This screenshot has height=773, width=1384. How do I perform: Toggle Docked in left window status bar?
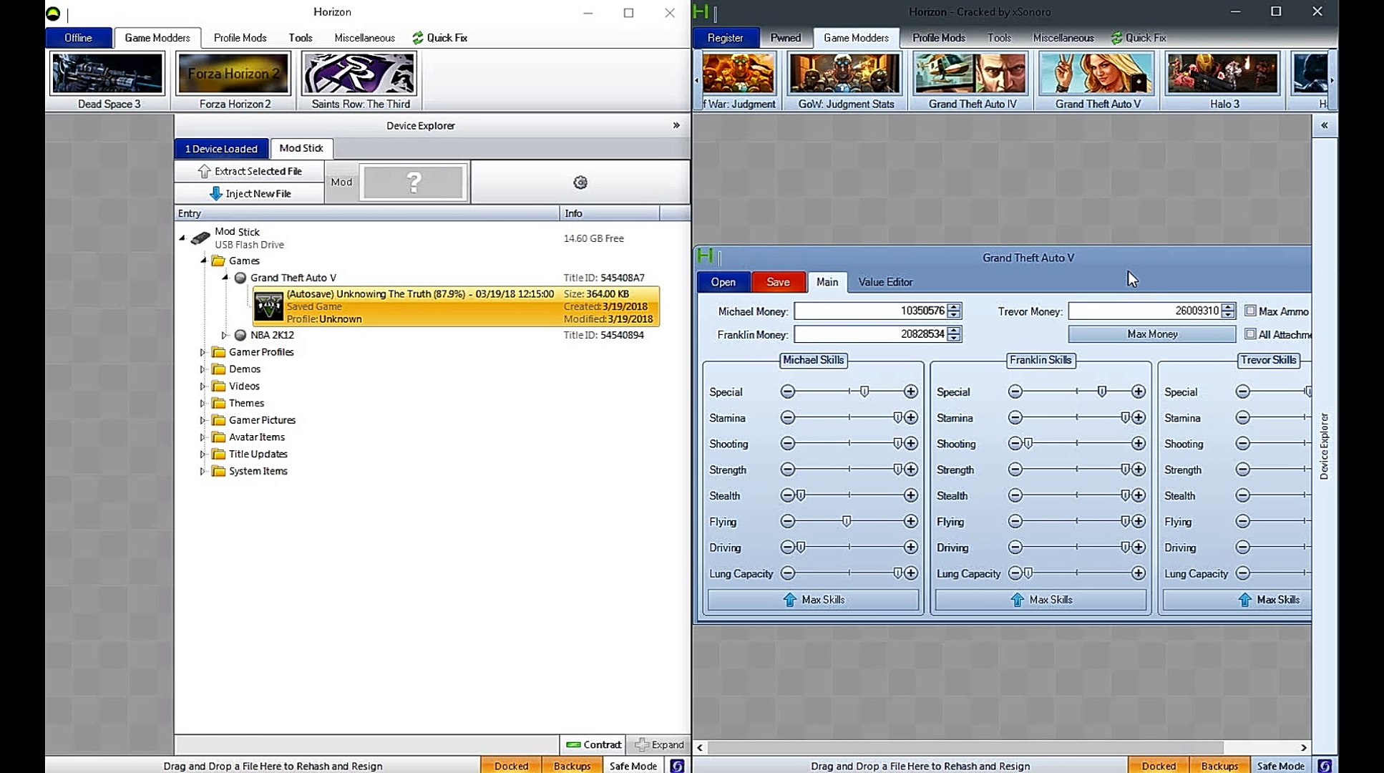tap(511, 766)
